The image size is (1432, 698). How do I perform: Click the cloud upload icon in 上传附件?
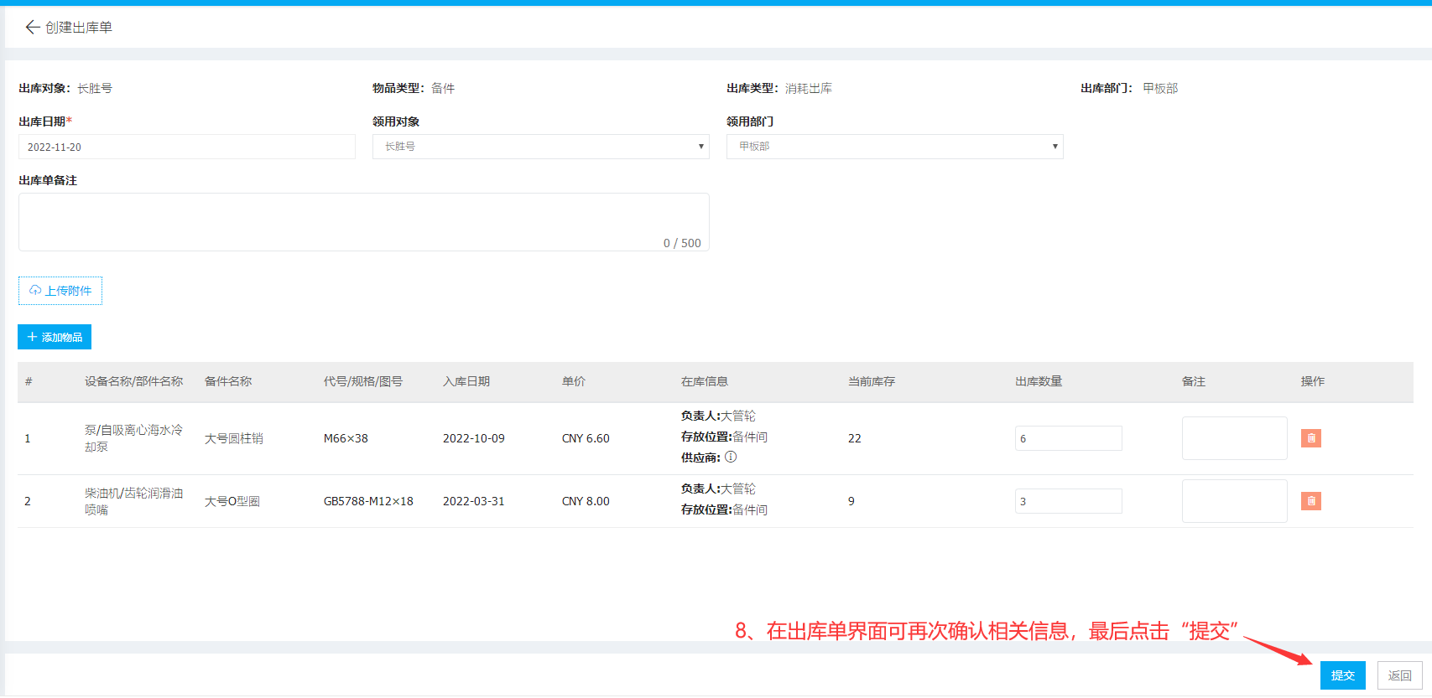[35, 290]
